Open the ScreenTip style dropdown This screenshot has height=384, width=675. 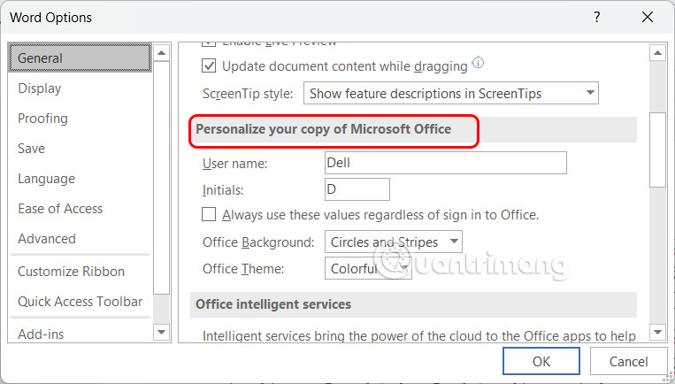click(x=590, y=93)
